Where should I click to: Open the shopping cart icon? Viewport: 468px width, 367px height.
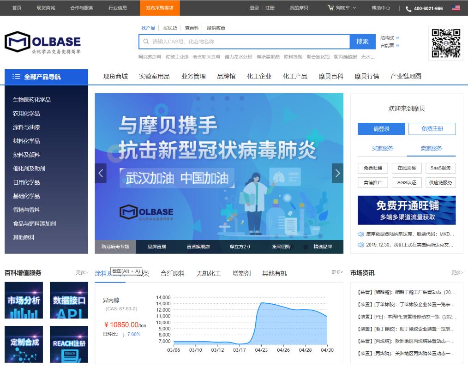point(330,8)
